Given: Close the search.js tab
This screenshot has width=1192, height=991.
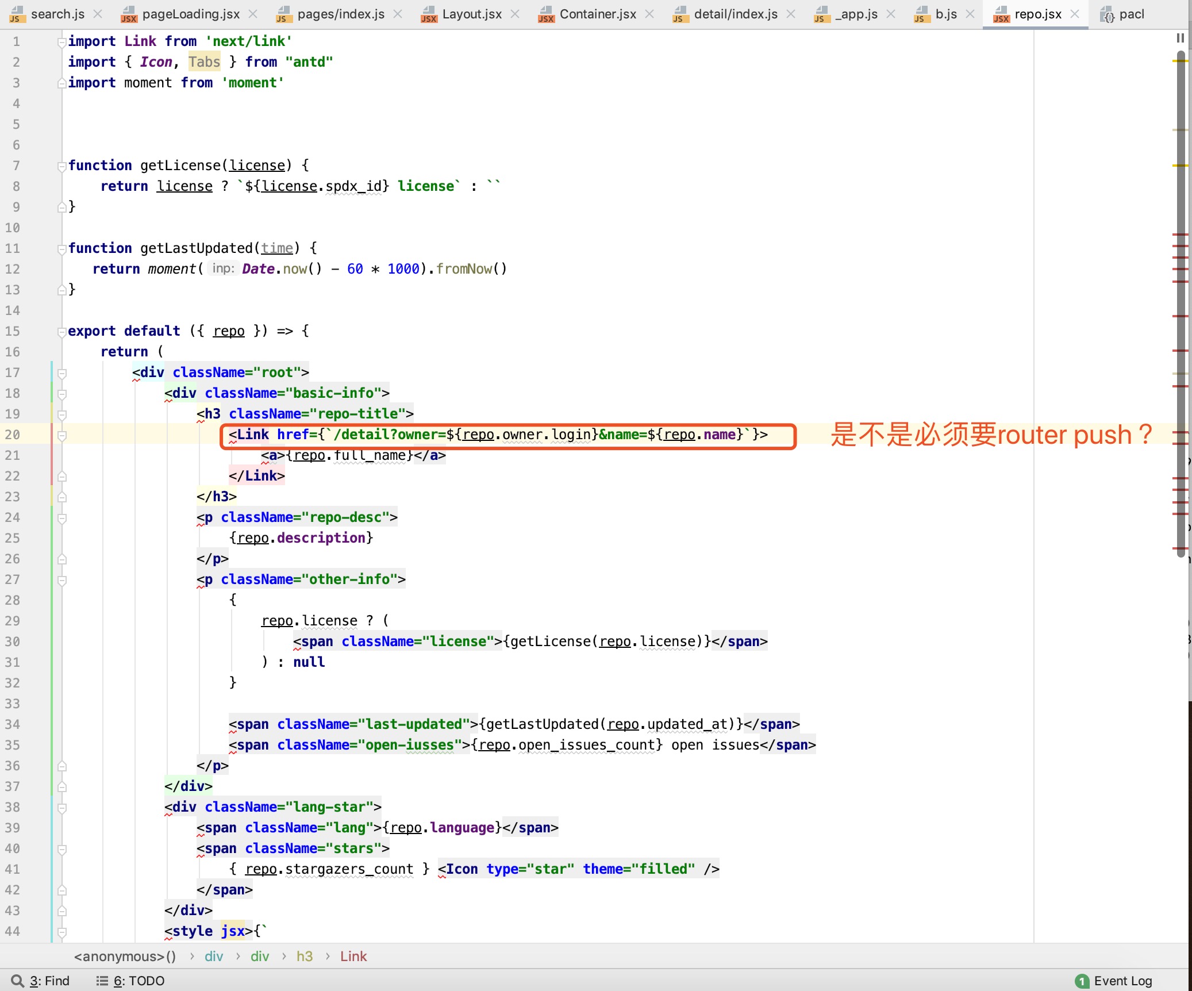Looking at the screenshot, I should click(98, 14).
